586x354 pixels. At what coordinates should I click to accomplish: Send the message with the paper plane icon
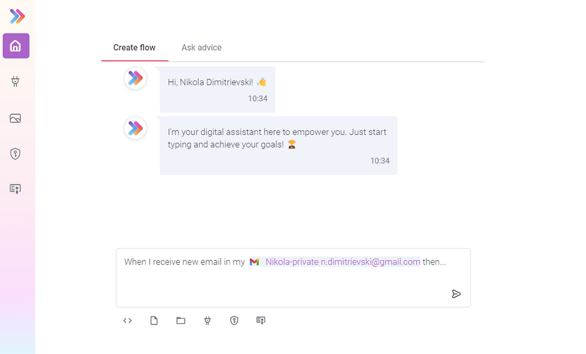point(456,294)
